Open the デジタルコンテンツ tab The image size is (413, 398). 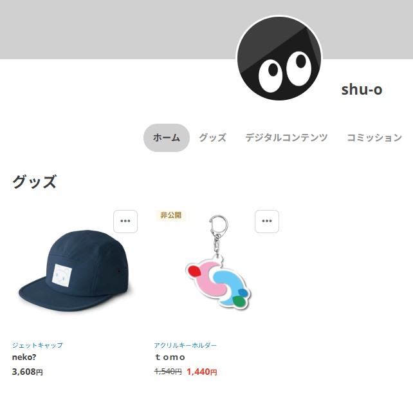pos(286,138)
